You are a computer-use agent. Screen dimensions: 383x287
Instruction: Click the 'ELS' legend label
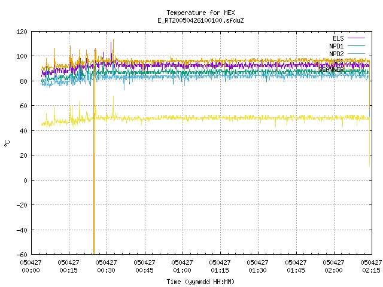[338, 38]
